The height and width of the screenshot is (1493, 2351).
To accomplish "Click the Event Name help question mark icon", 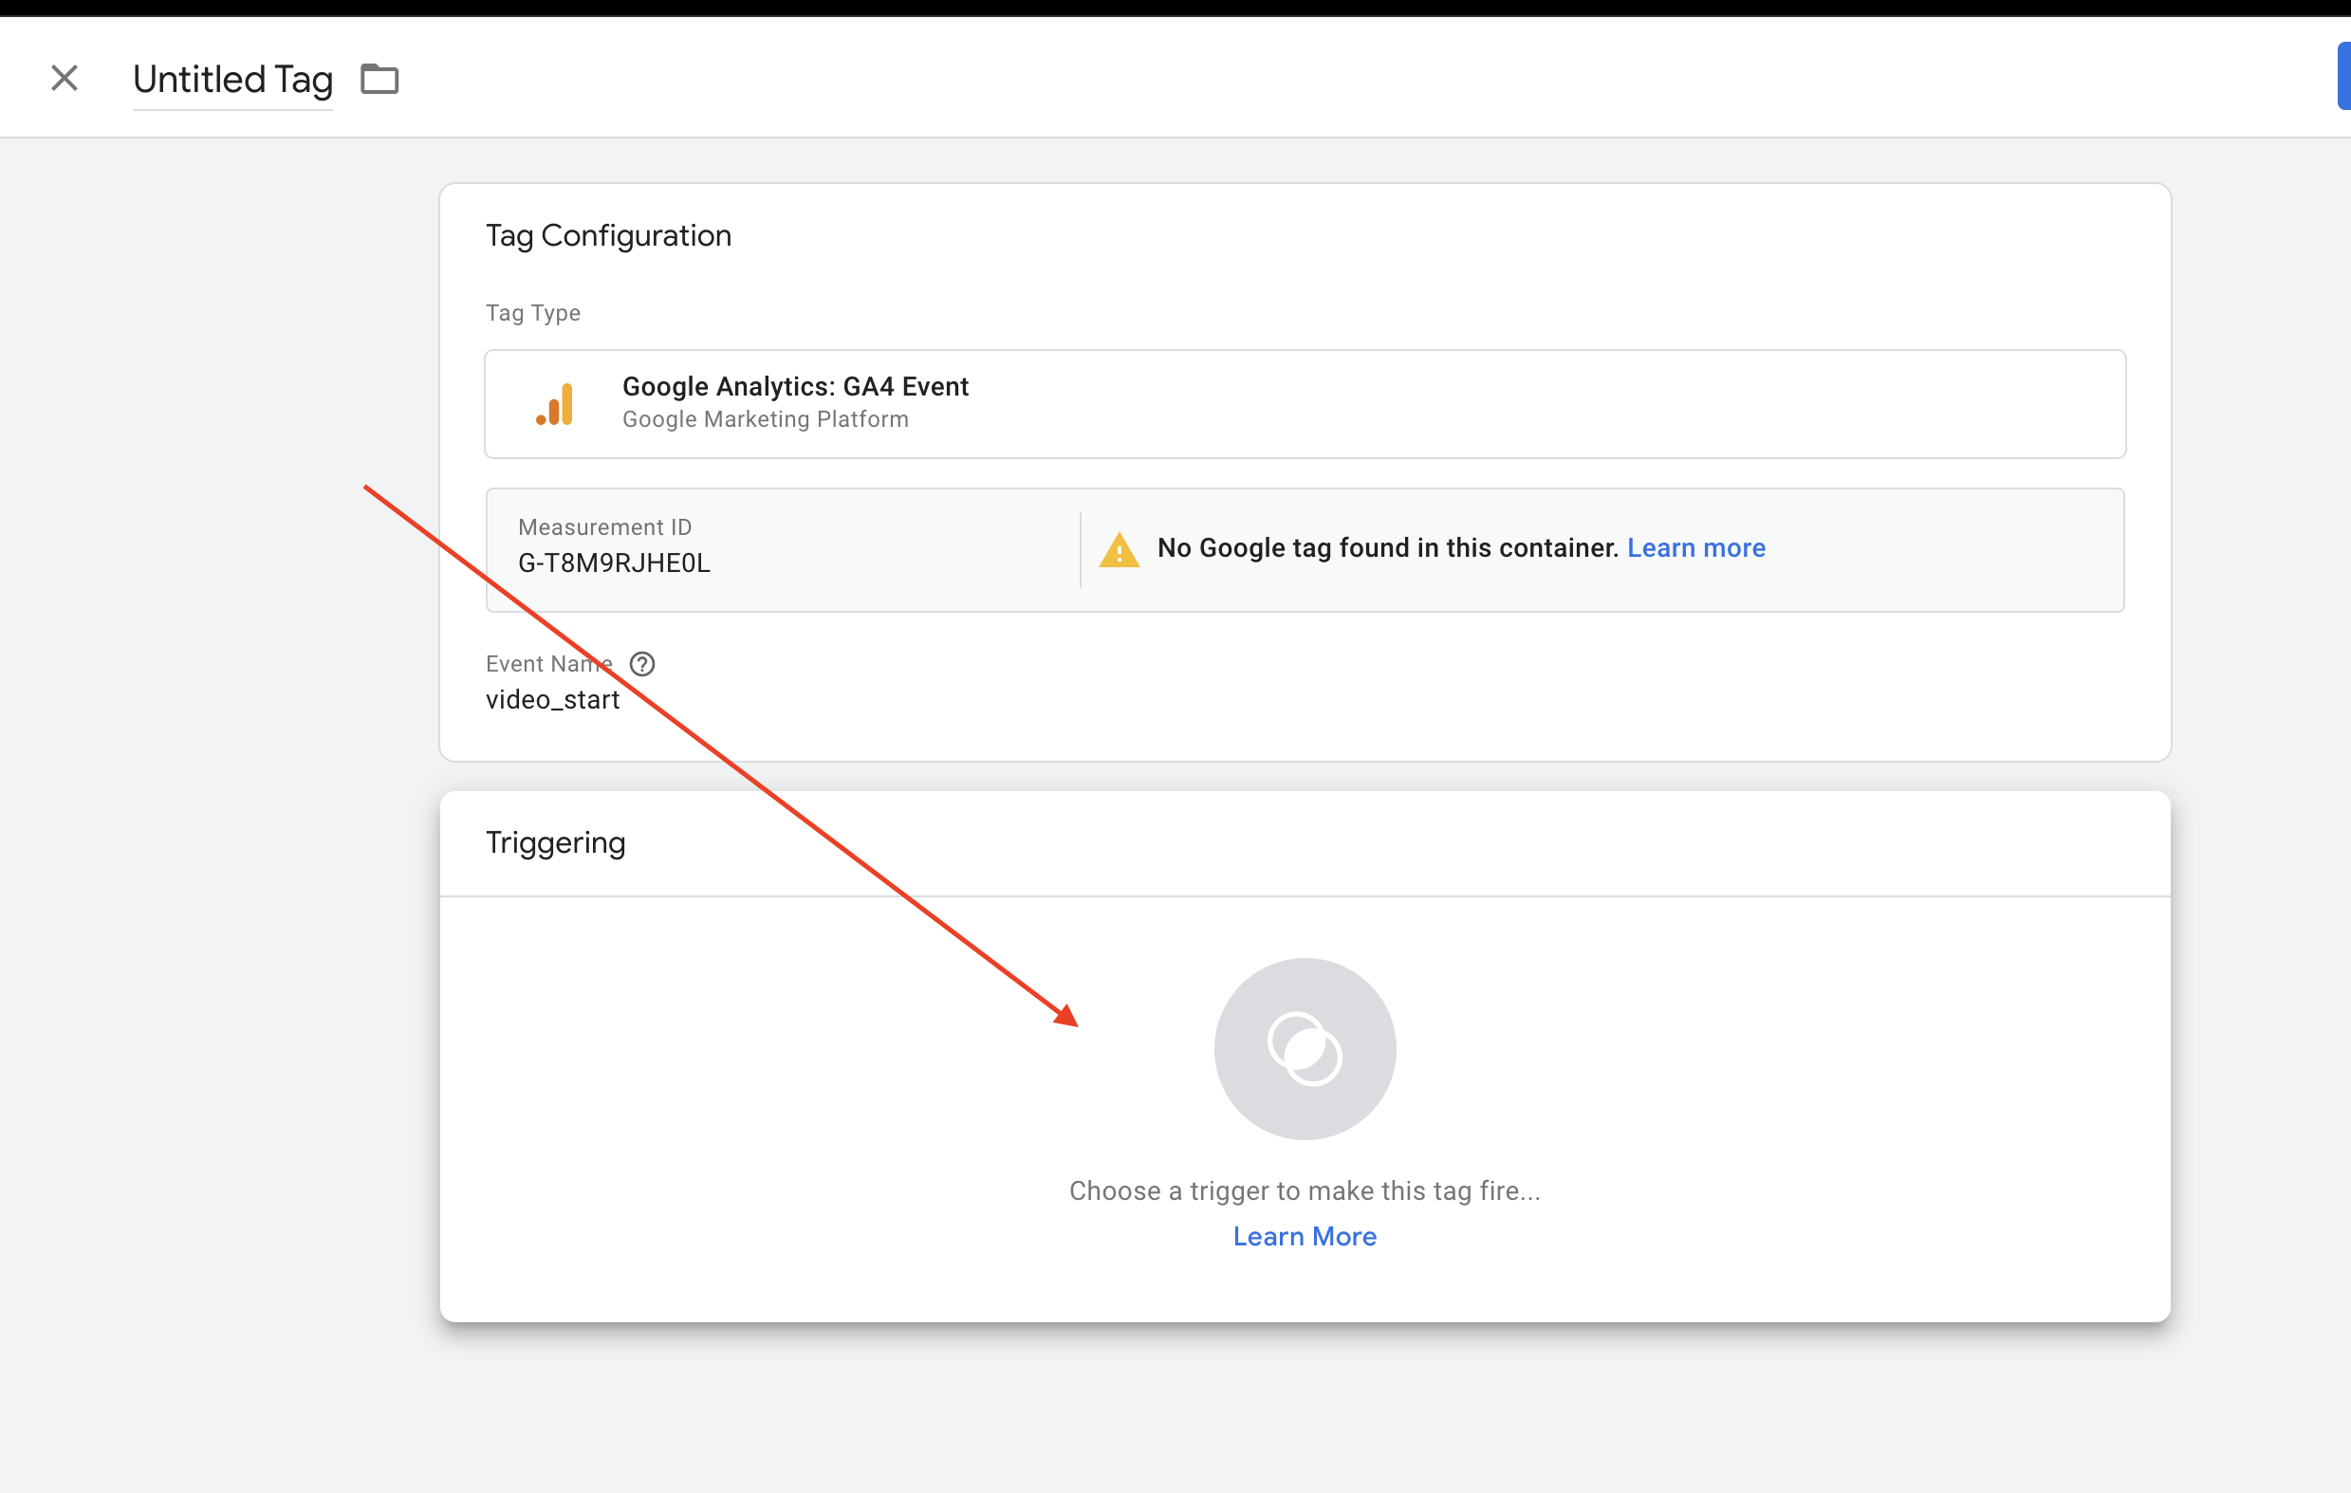I will (642, 664).
